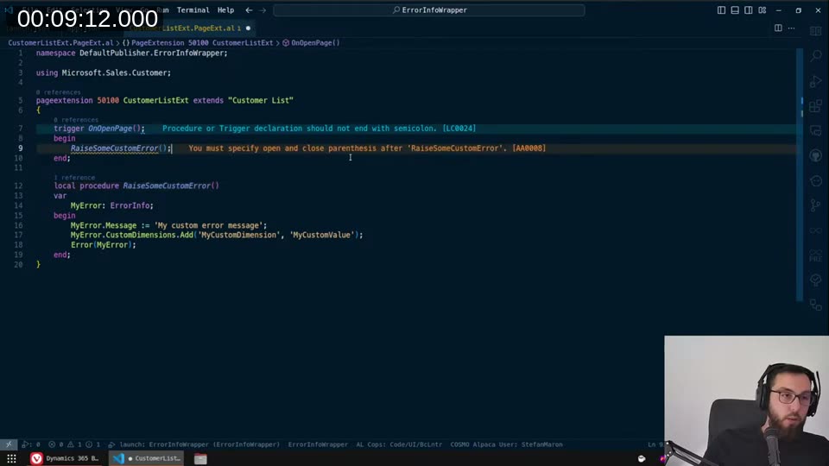Click the split editor right icon
This screenshot has height=466, width=829.
pyautogui.click(x=778, y=28)
